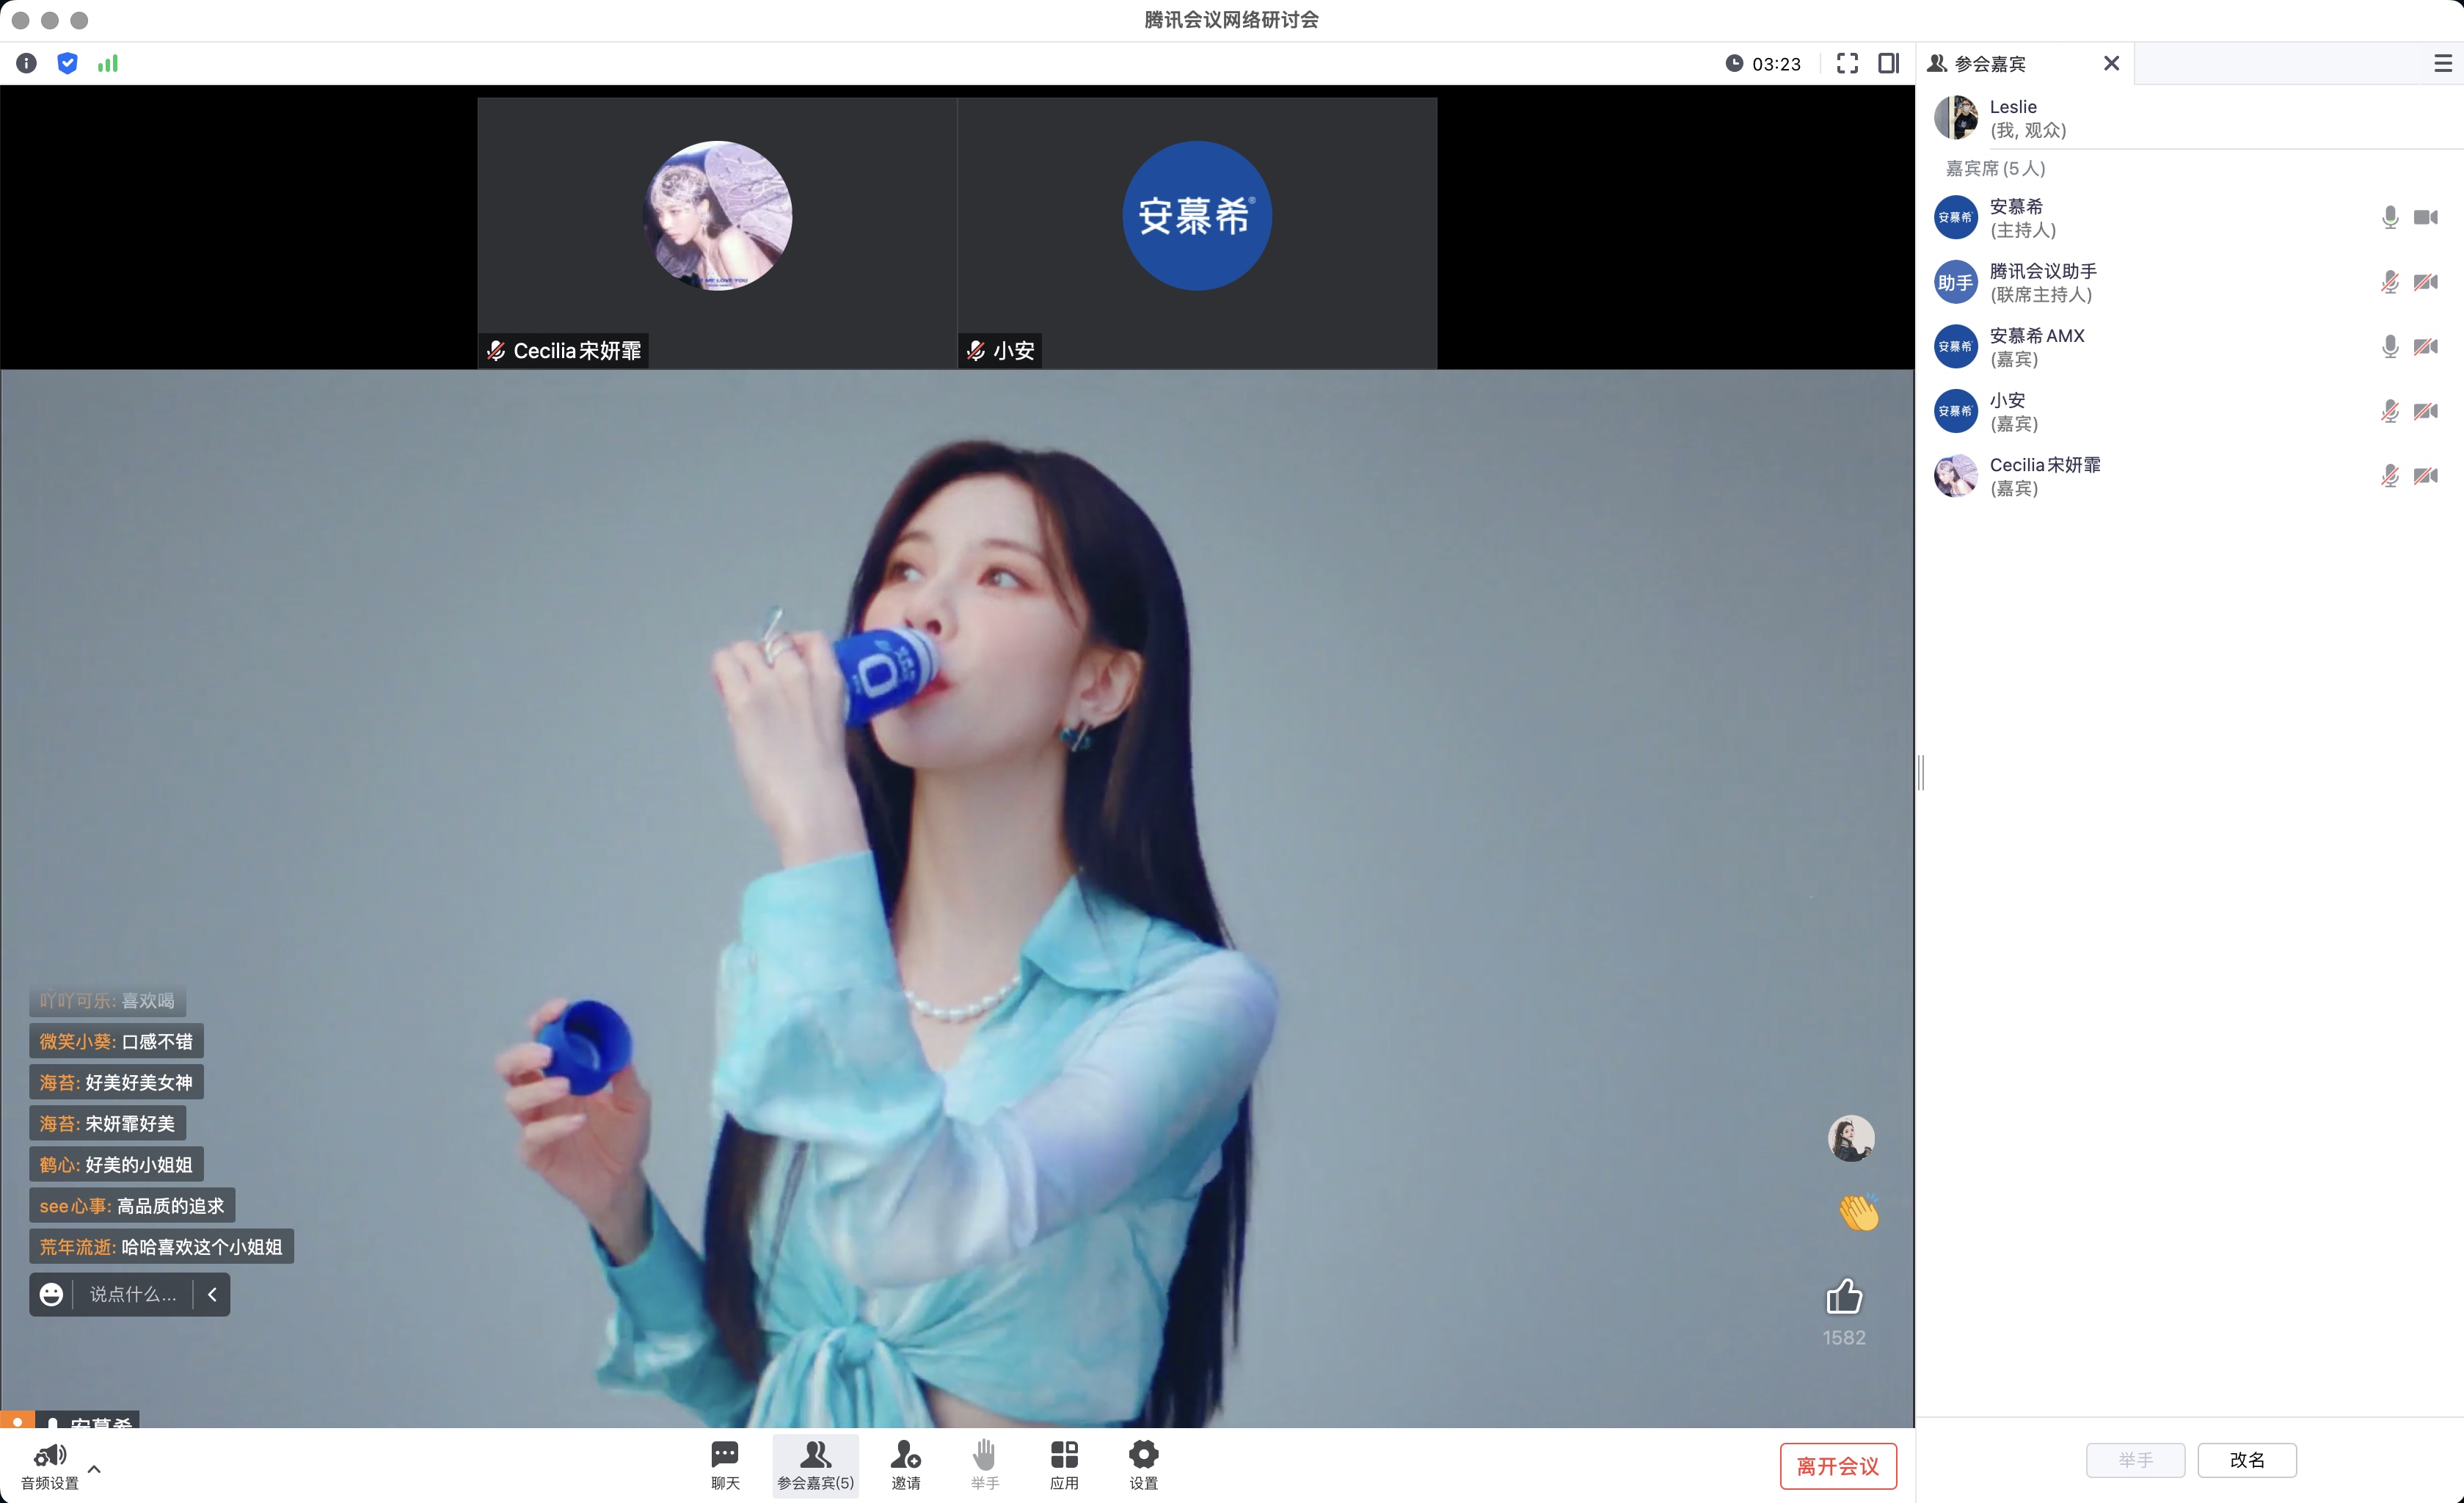Click the 改名 rename button
Image resolution: width=2464 pixels, height=1503 pixels.
[x=2247, y=1460]
